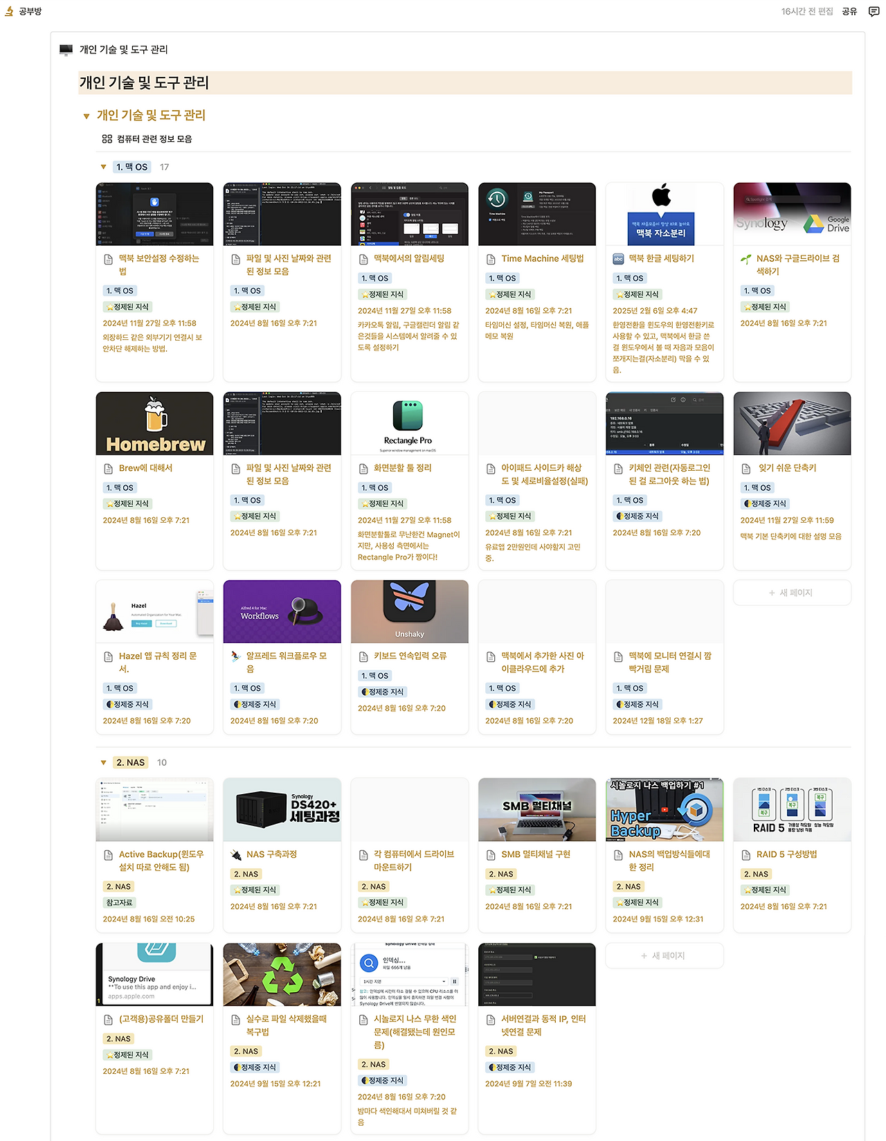The width and height of the screenshot is (886, 1141).
Task: Click page icon of 키보드 연속입력 오류
Action: (363, 656)
